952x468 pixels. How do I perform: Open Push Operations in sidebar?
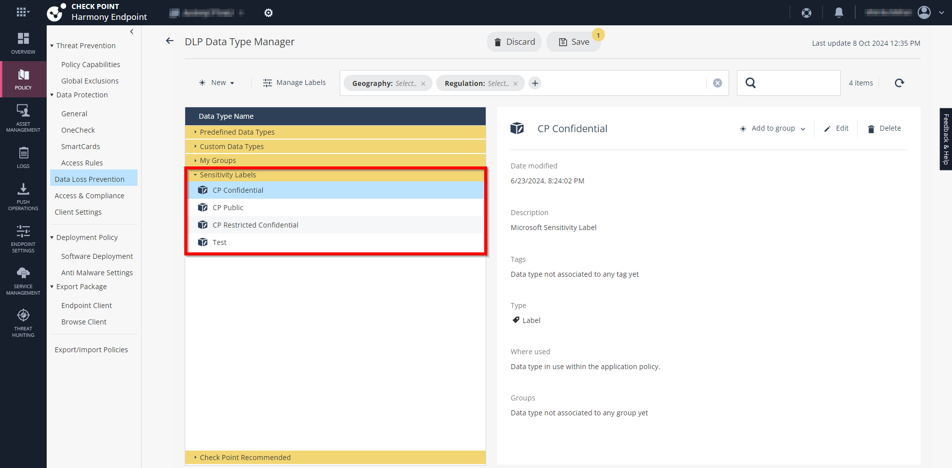(x=23, y=197)
